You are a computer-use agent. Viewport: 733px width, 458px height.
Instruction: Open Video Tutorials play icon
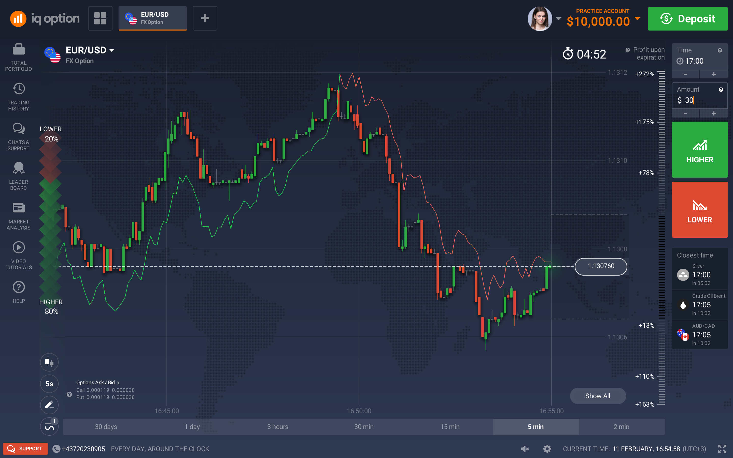(19, 248)
